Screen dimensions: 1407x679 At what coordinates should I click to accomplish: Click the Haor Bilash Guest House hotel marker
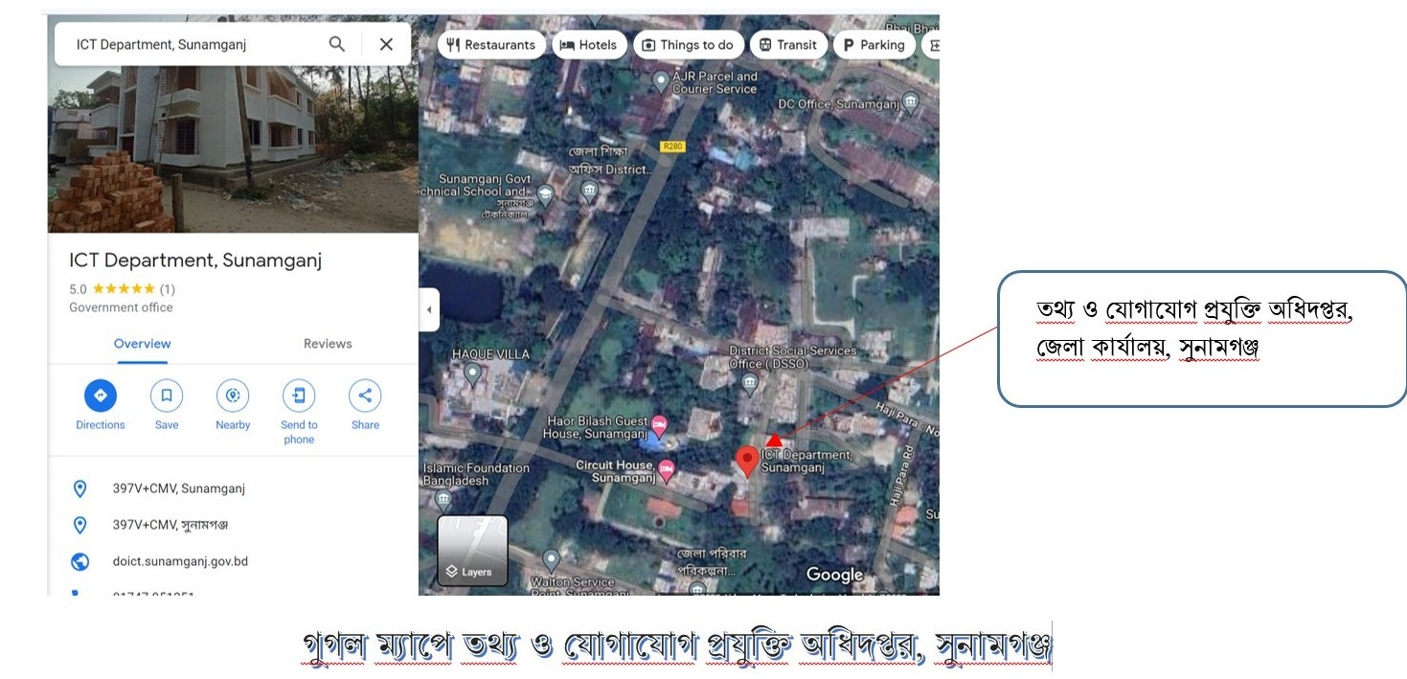click(x=659, y=424)
